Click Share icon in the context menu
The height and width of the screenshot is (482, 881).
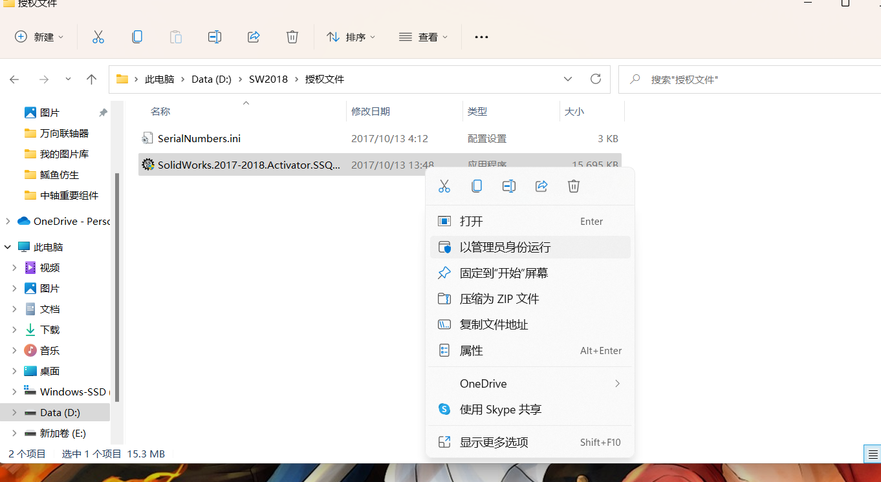pyautogui.click(x=541, y=186)
